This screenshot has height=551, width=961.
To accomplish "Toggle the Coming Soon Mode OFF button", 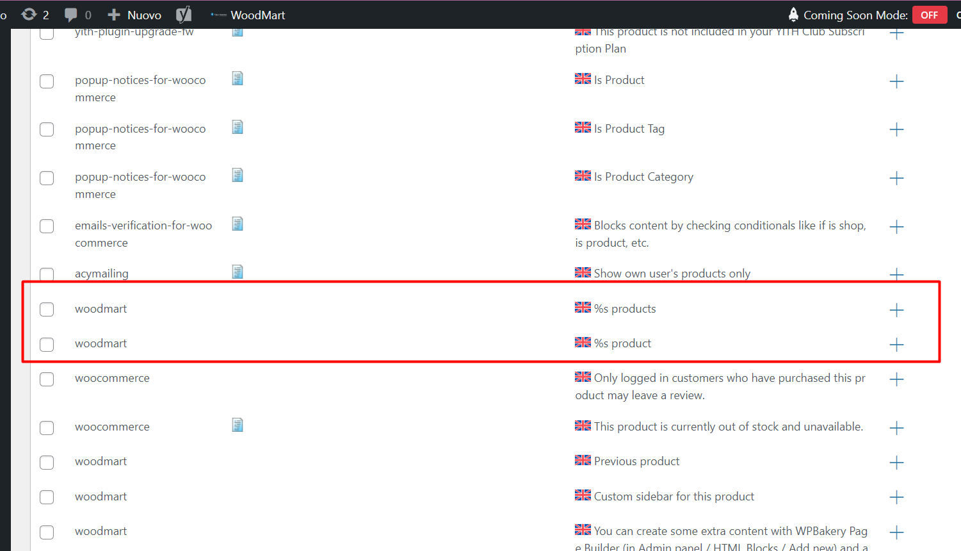I will (x=930, y=15).
